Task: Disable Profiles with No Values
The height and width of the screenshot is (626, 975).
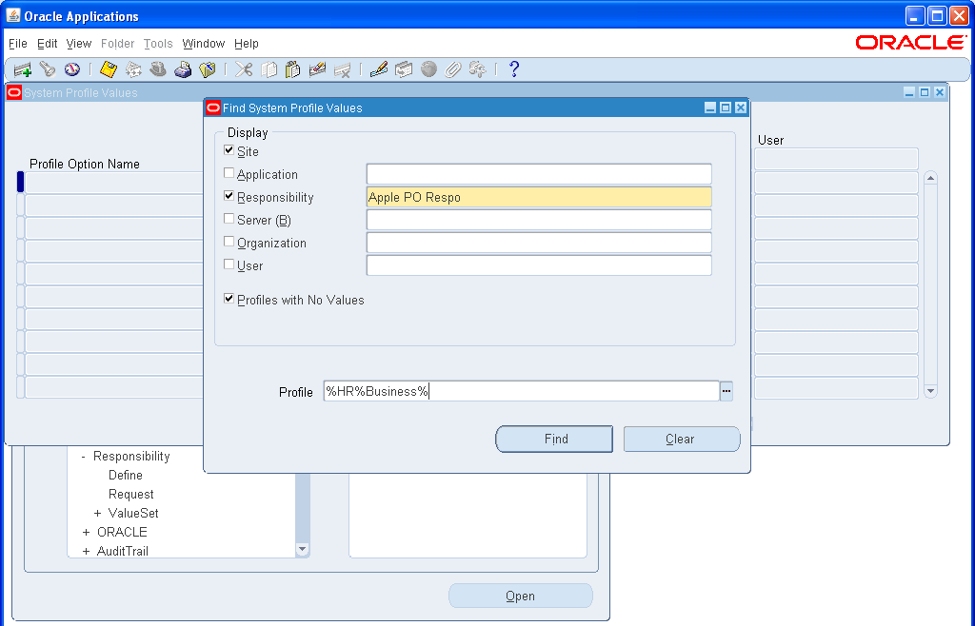Action: 229,299
